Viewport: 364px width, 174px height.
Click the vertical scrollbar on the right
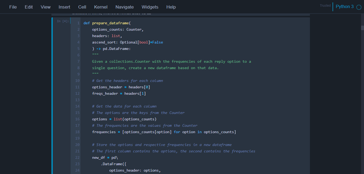(x=362, y=28)
